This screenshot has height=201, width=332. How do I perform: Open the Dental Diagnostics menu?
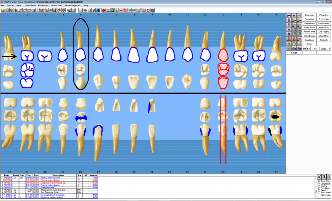(x=73, y=5)
